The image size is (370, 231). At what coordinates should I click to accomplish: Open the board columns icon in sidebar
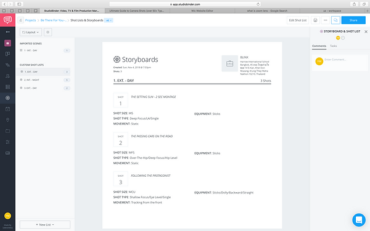point(7,54)
